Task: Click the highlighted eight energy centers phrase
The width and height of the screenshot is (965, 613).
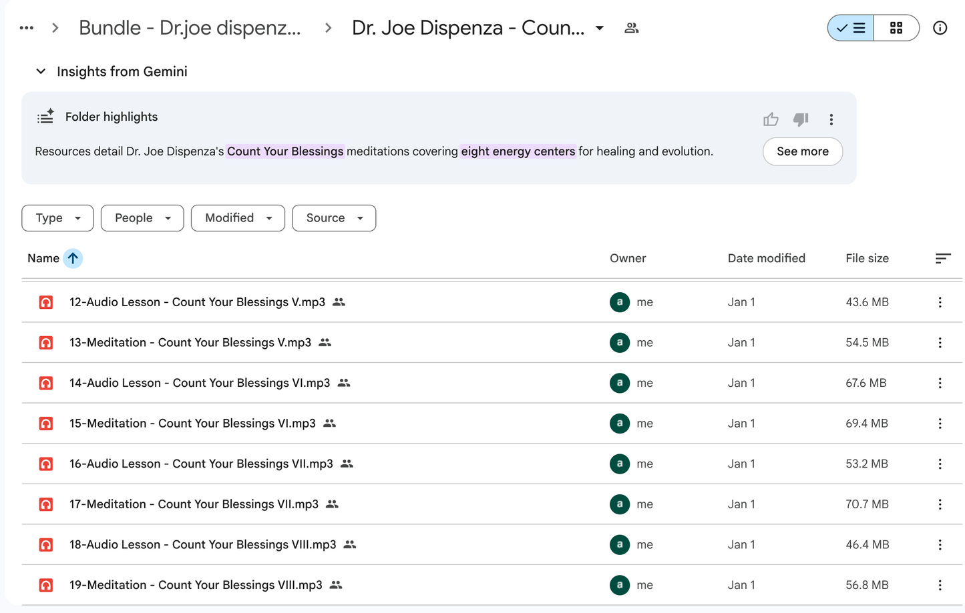Action: pyautogui.click(x=518, y=151)
